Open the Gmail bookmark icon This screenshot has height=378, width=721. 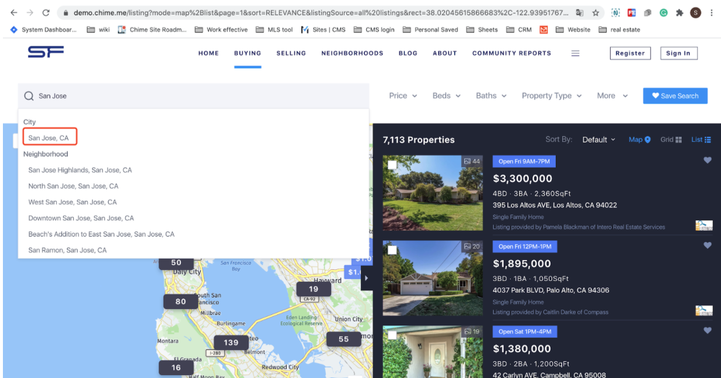[544, 30]
